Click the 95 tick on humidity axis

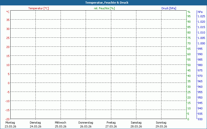tap(189, 16)
